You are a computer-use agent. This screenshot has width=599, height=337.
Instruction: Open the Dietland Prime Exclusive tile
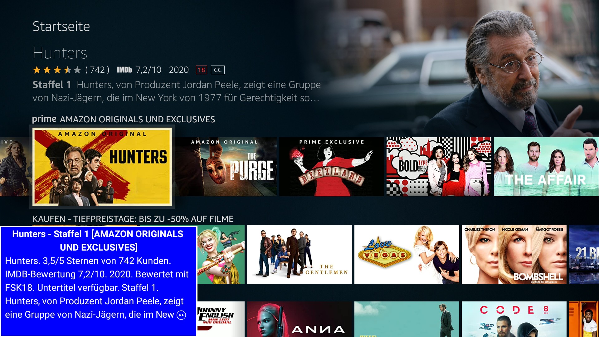331,167
